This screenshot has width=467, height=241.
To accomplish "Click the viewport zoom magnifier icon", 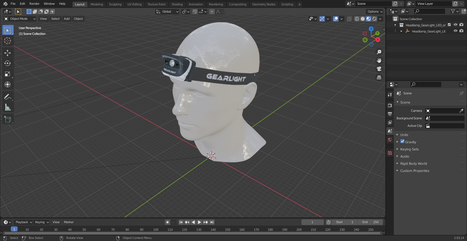I will pyautogui.click(x=379, y=52).
